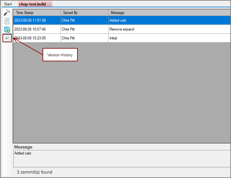
Task: Click Chris Pitt in the Remove expand row
Action: [84, 29]
